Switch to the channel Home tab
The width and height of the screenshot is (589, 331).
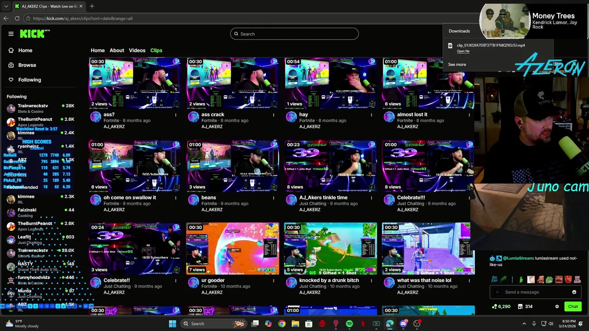click(x=98, y=50)
